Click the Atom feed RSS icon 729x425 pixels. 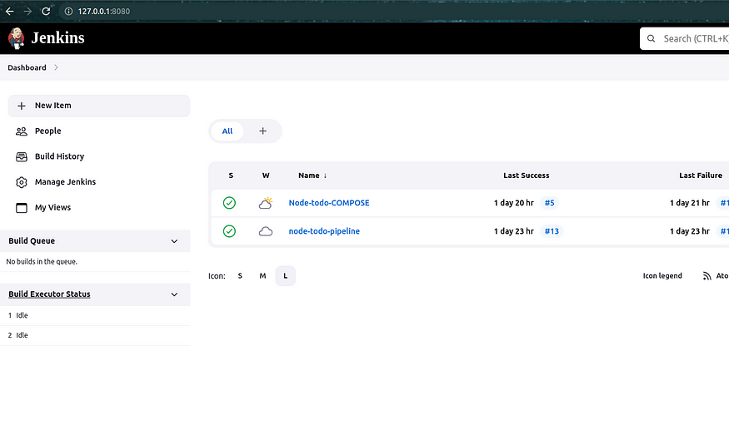(707, 276)
